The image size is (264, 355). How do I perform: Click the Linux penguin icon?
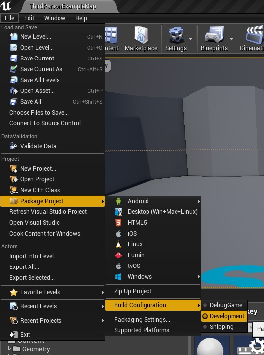point(118,244)
